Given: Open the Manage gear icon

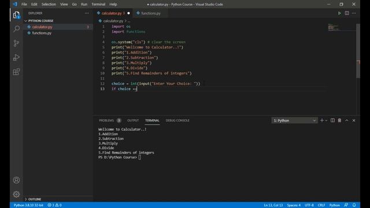Looking at the screenshot, I should click(16, 194).
